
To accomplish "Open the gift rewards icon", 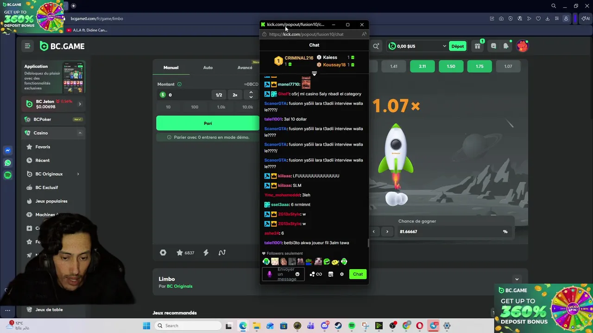I will (x=478, y=46).
